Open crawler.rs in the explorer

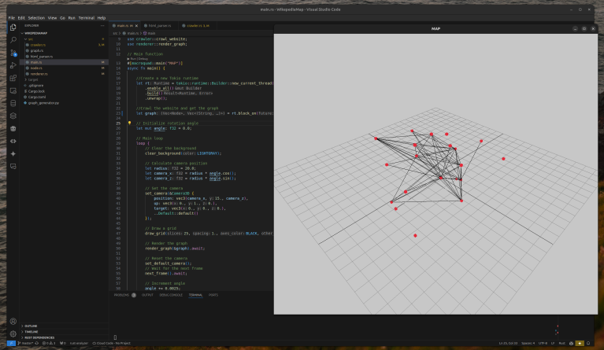64,45
